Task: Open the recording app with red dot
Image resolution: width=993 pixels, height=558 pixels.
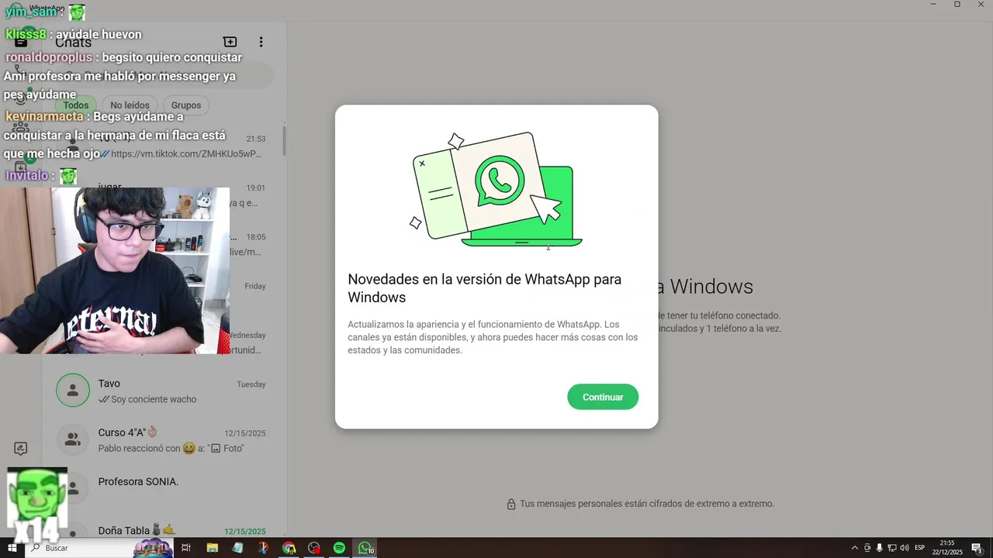Action: [314, 548]
